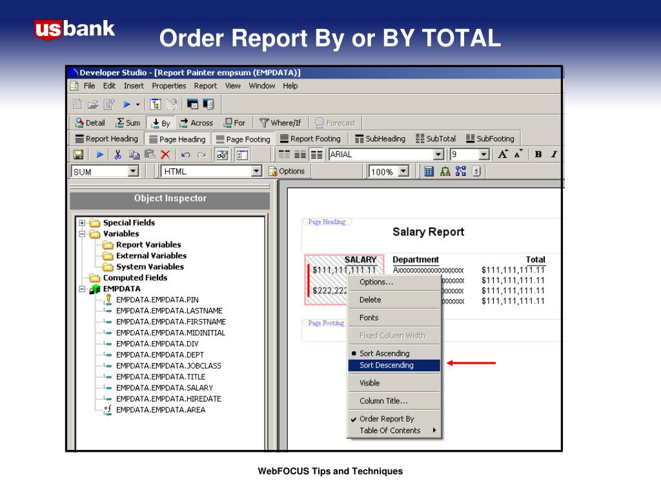Click the SubFooting button
This screenshot has width=661, height=495.
tap(490, 139)
